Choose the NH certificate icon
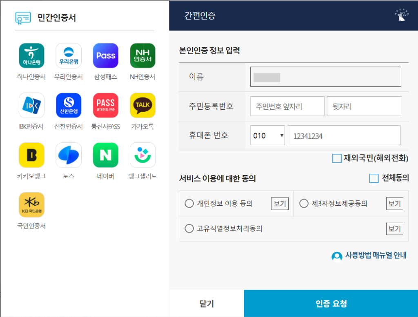The image size is (418, 317). [142, 55]
